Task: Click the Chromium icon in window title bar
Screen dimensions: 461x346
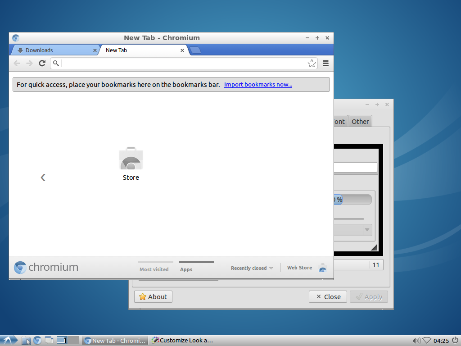Action: tap(16, 38)
